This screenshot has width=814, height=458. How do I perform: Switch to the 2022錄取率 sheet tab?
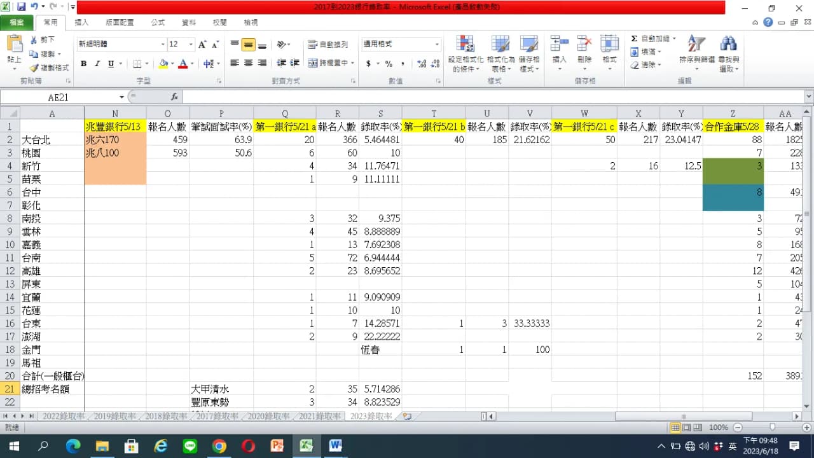coord(64,416)
